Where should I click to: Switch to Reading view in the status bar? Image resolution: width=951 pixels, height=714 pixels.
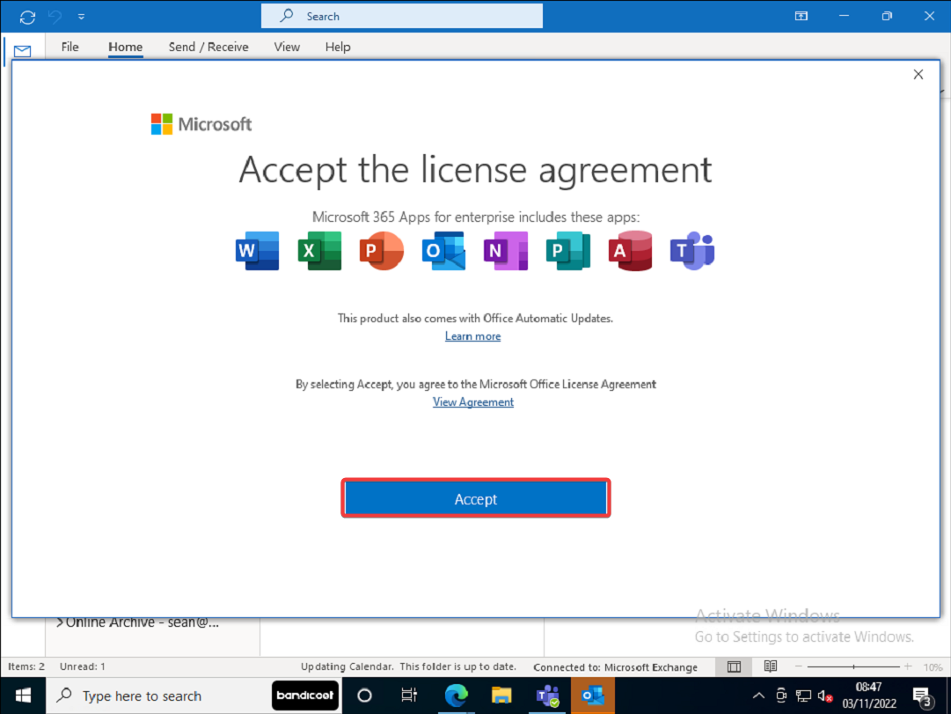771,666
